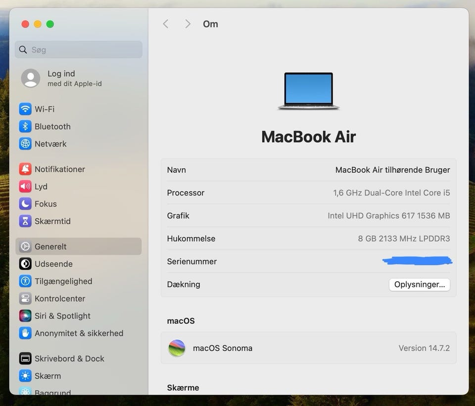Open the Skærm brightness icon
The height and width of the screenshot is (406, 475).
pyautogui.click(x=25, y=376)
